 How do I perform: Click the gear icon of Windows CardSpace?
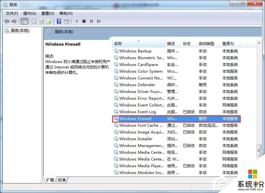(x=116, y=64)
